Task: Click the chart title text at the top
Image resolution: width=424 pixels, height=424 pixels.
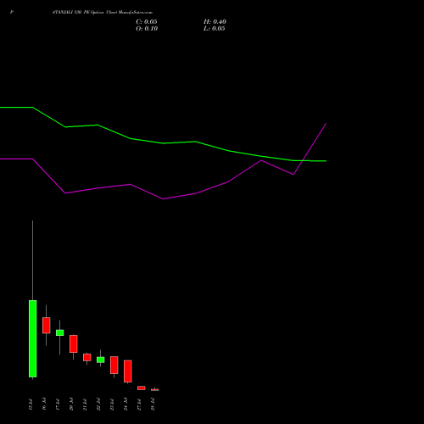Action: click(102, 13)
